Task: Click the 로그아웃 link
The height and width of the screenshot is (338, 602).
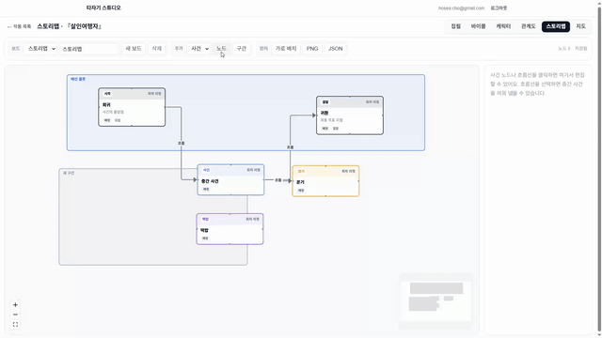Action: click(x=499, y=8)
